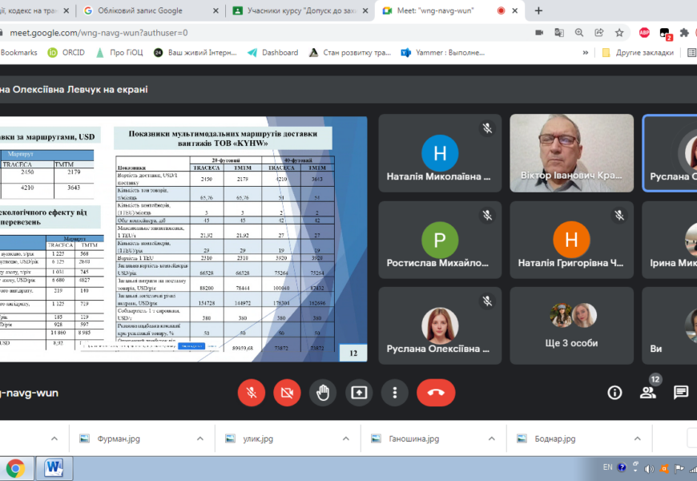The height and width of the screenshot is (481, 697).
Task: Expand options for Фурман.jpg download
Action: coord(200,439)
